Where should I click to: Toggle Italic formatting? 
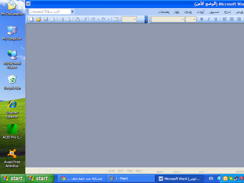point(209,19)
